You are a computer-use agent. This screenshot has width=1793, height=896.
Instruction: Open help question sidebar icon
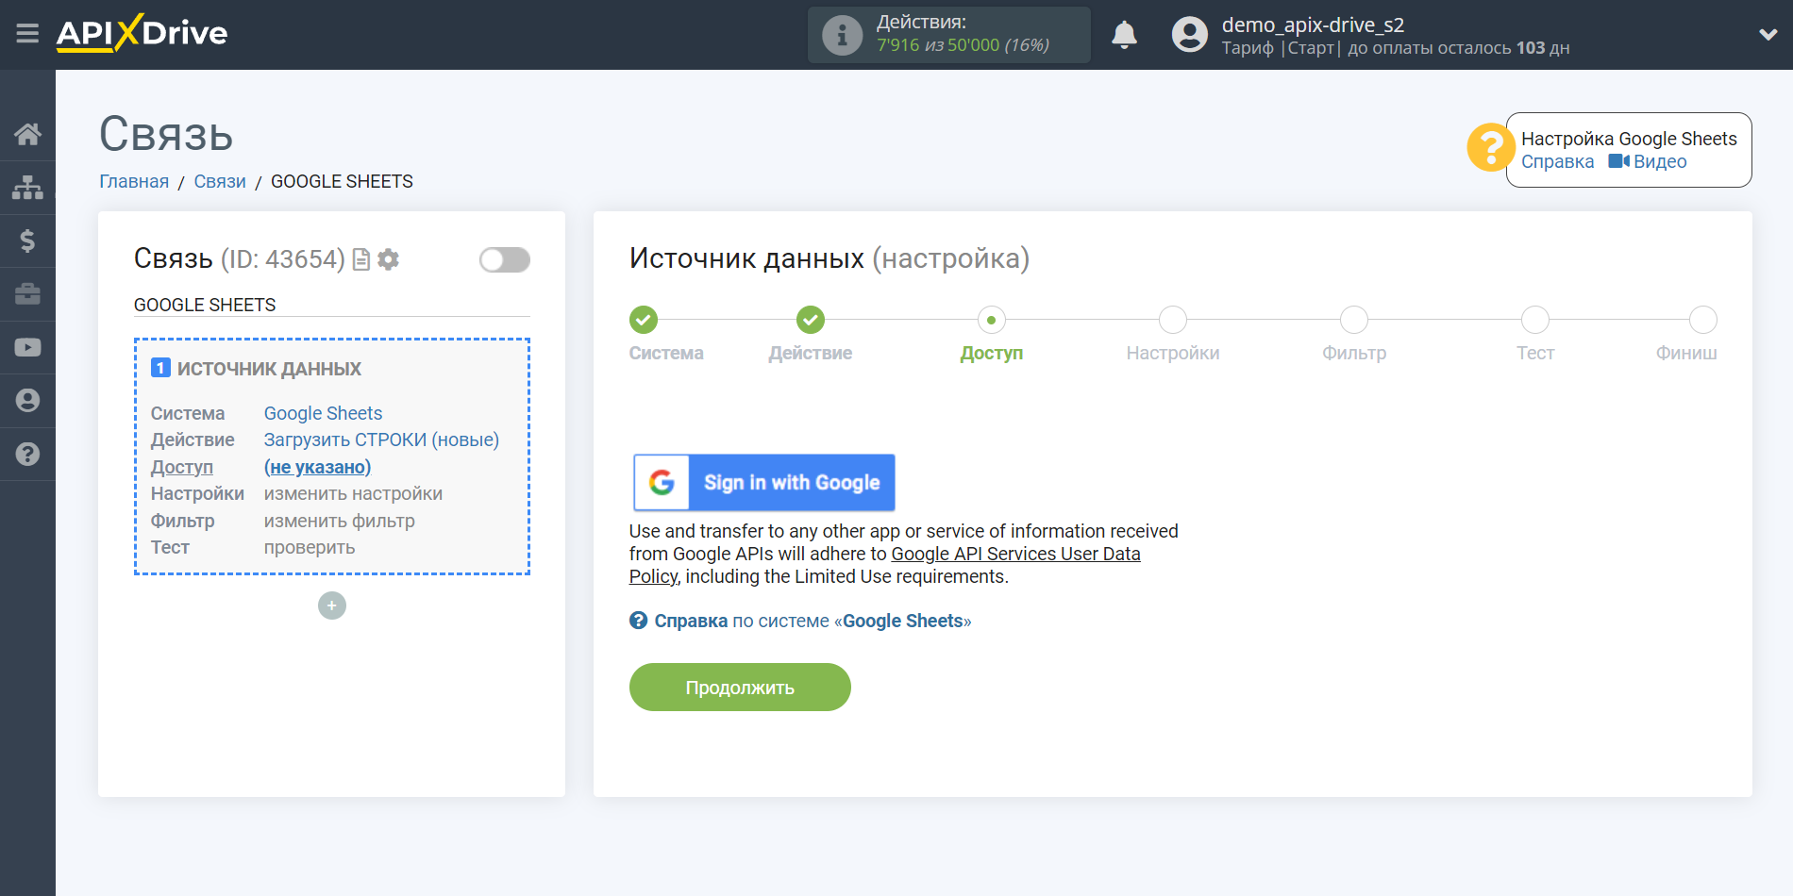click(x=27, y=454)
